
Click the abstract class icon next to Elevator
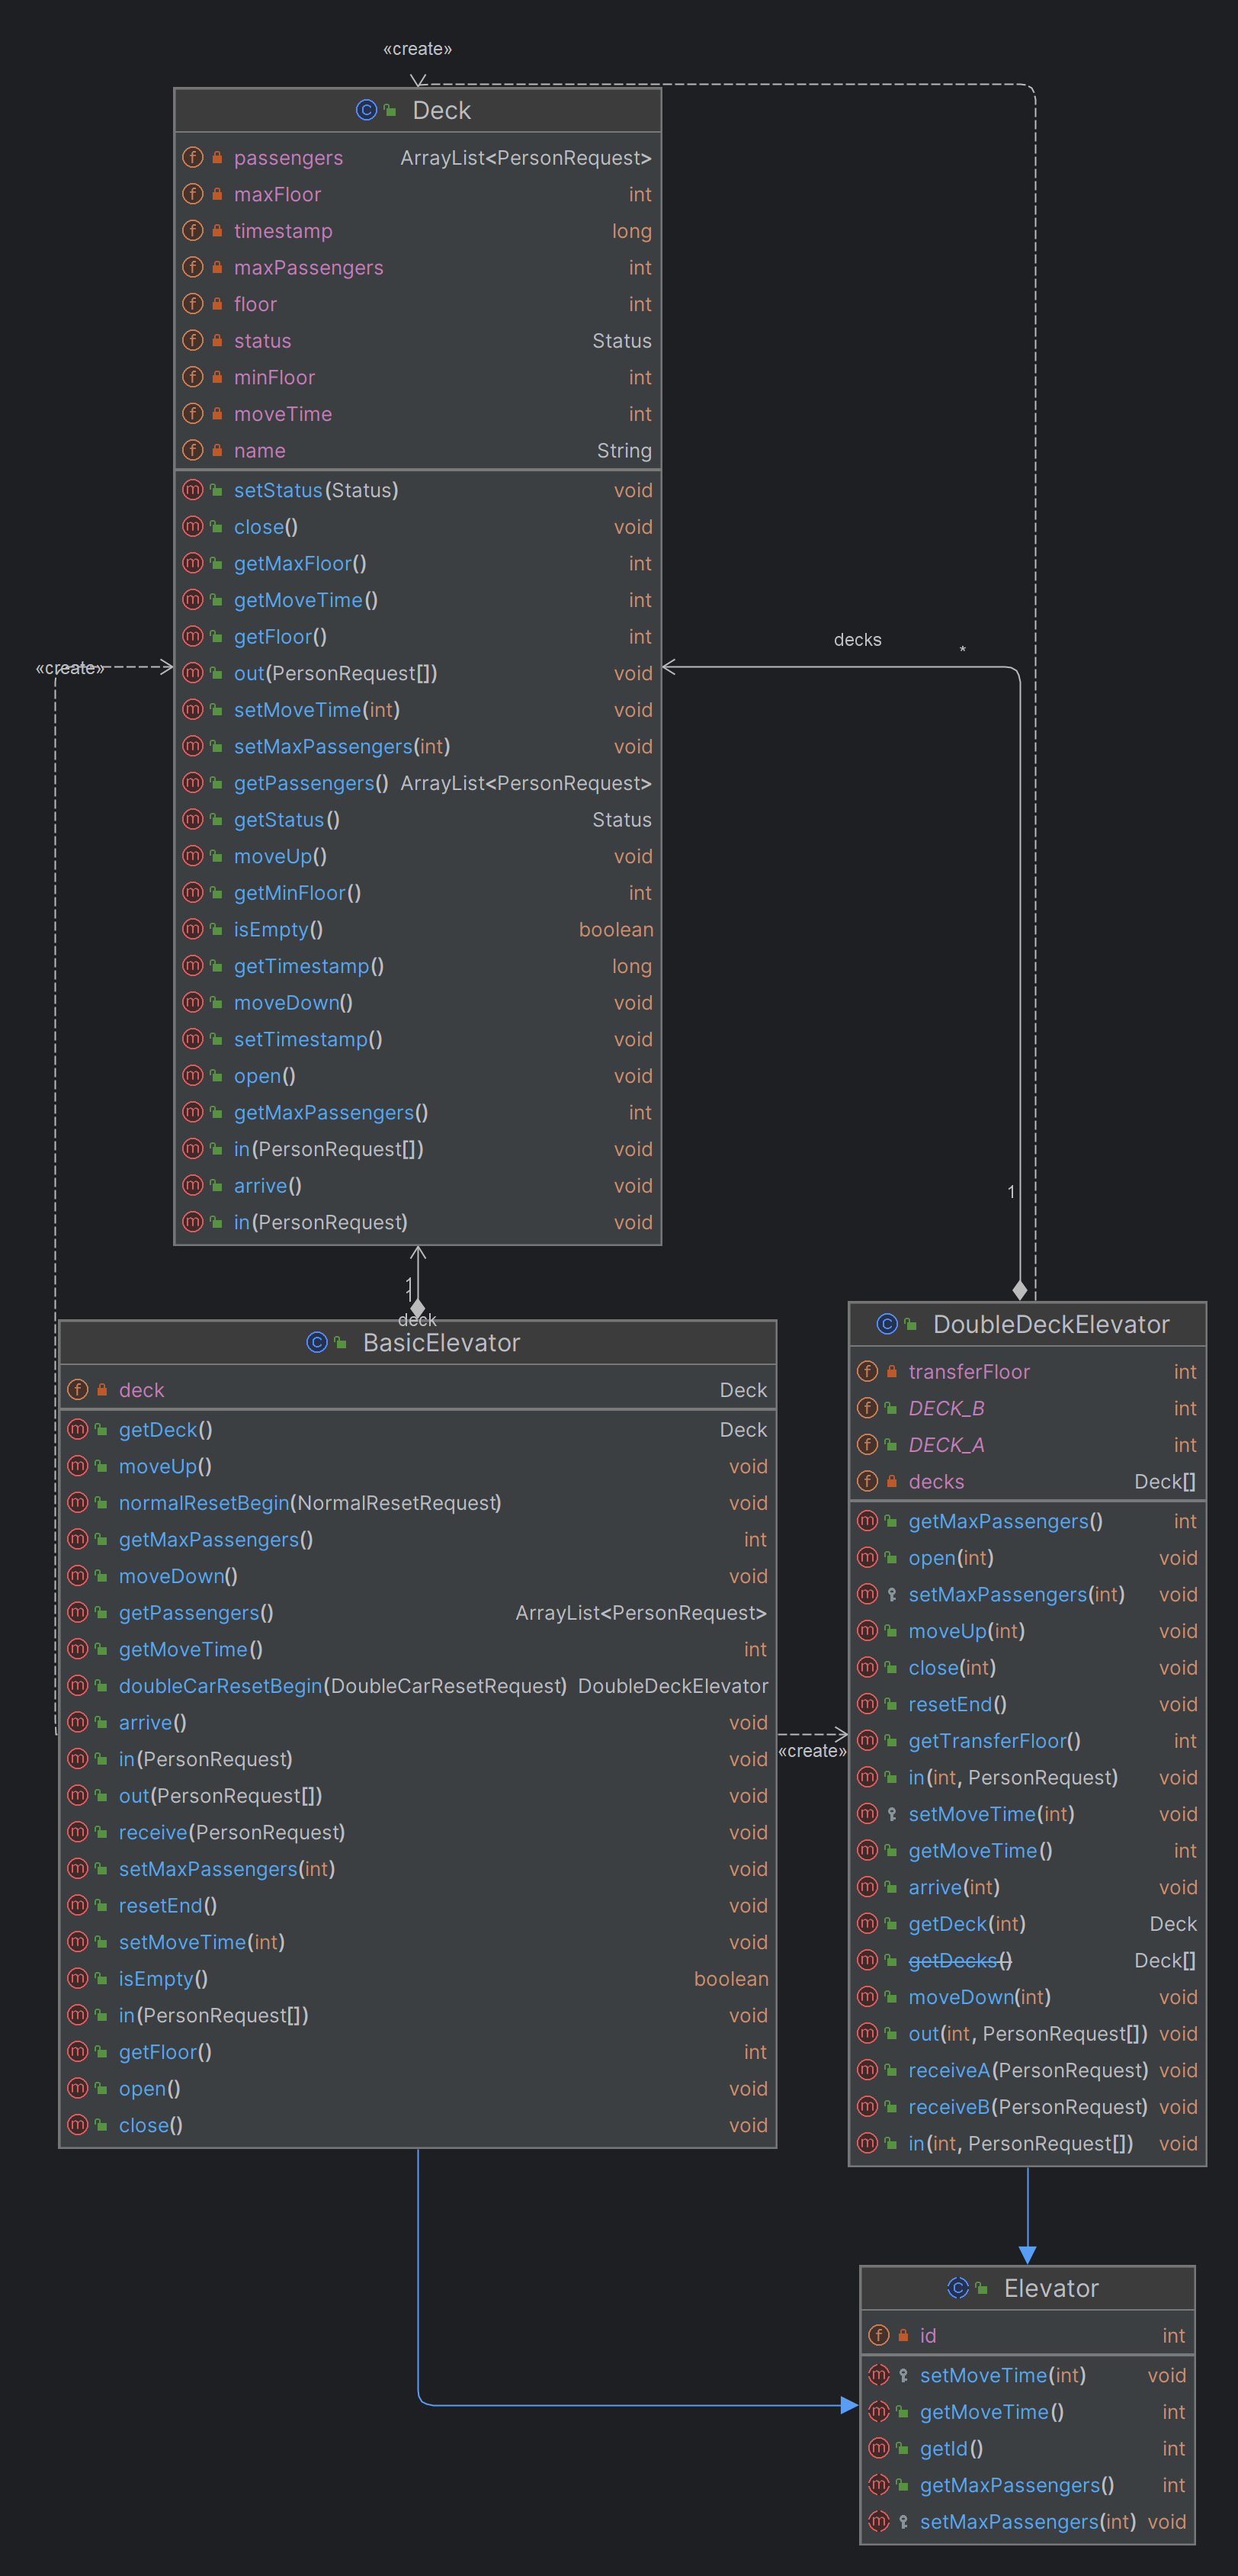pyautogui.click(x=957, y=2288)
